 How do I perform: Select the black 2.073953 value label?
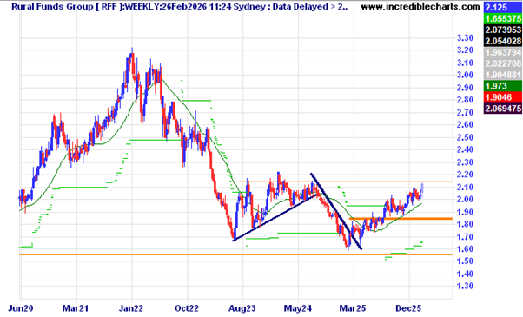click(503, 30)
